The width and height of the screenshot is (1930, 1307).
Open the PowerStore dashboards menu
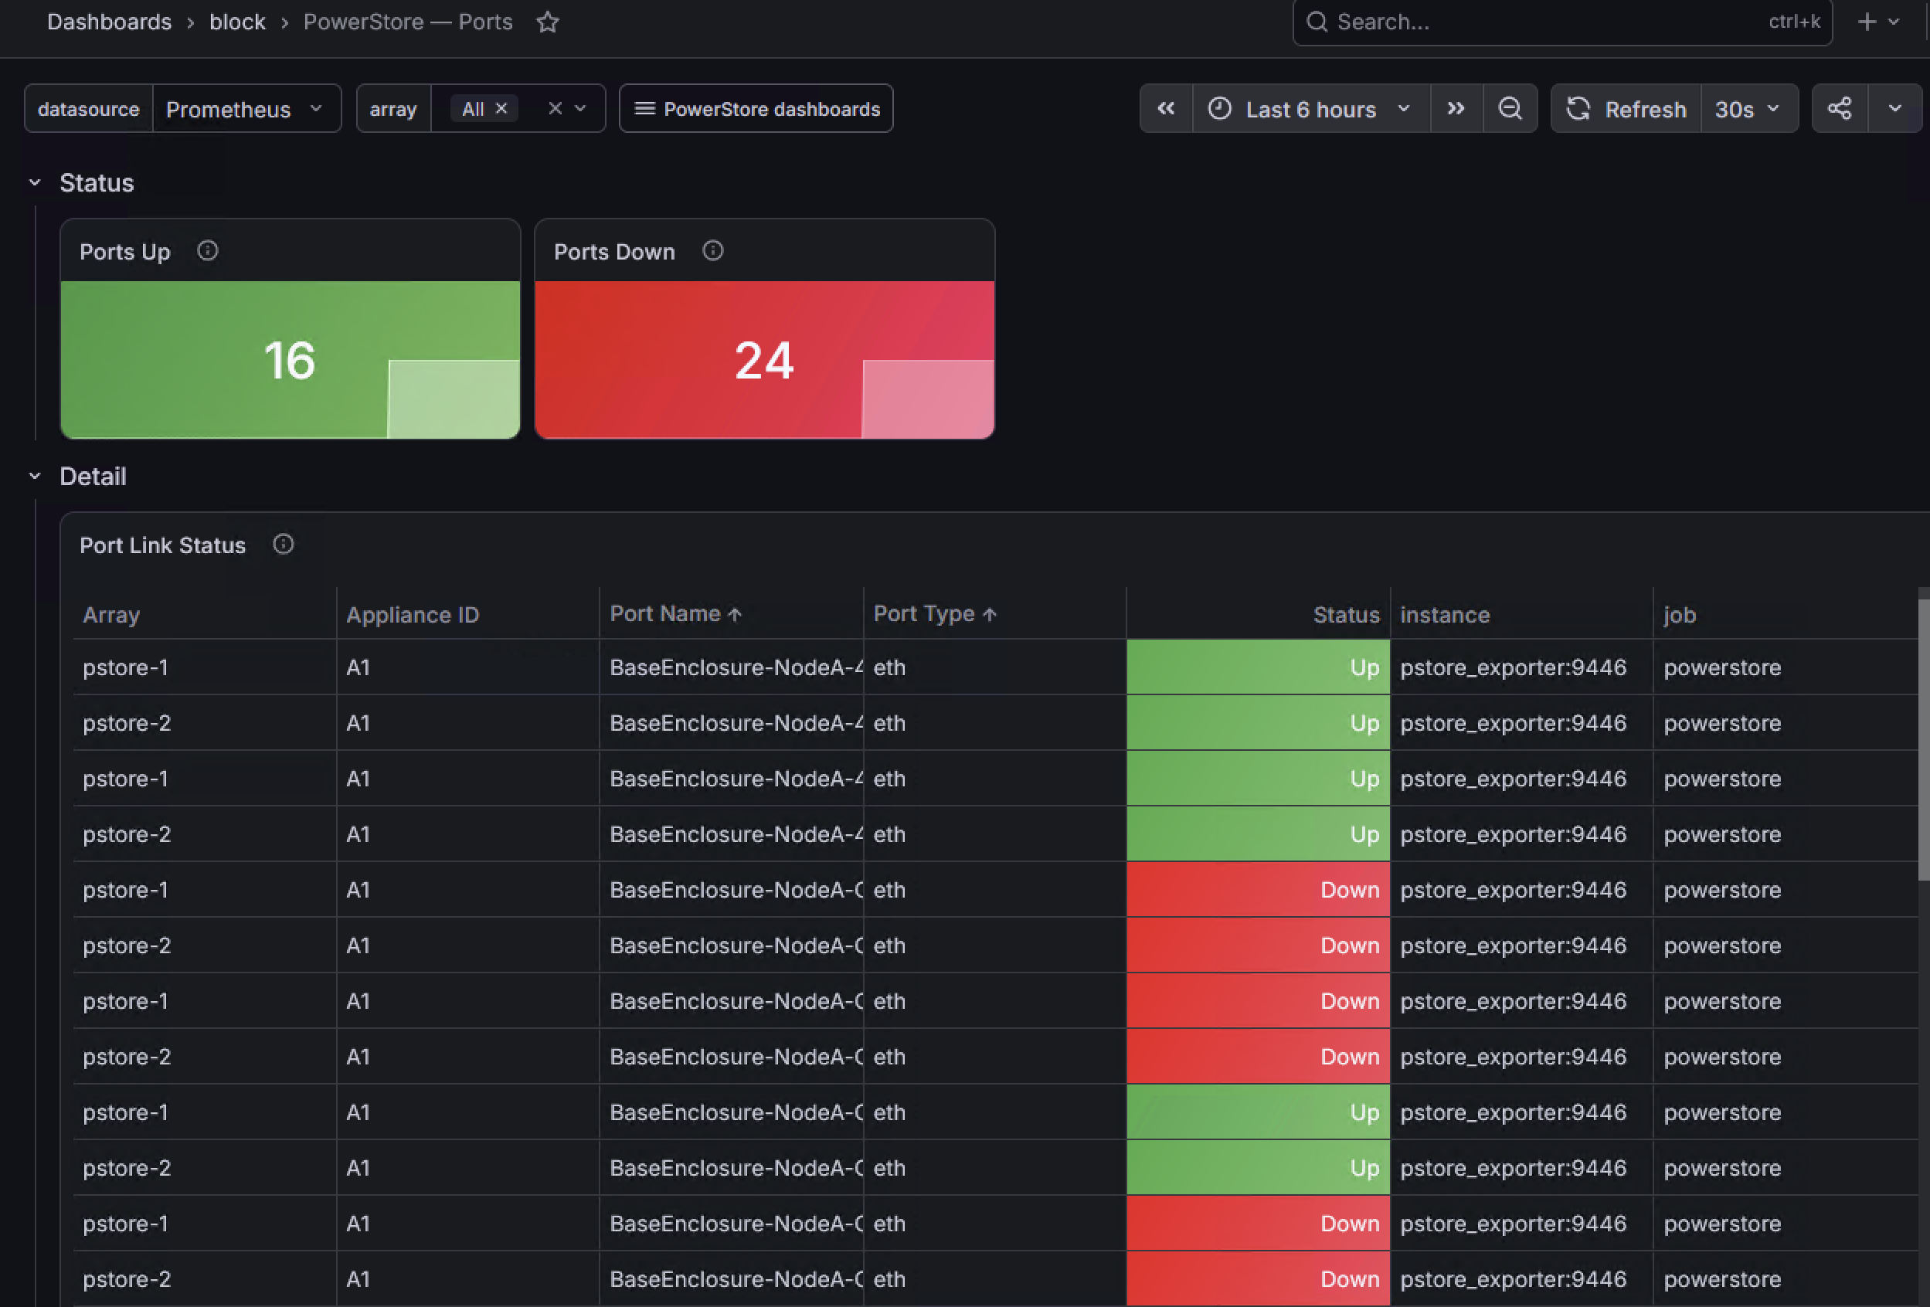pos(756,109)
